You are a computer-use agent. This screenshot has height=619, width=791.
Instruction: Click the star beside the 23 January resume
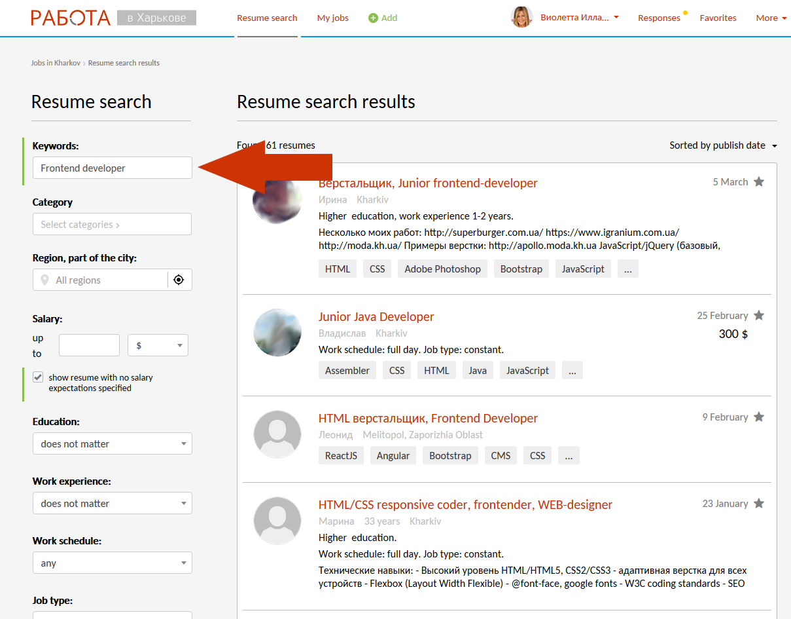(x=759, y=504)
